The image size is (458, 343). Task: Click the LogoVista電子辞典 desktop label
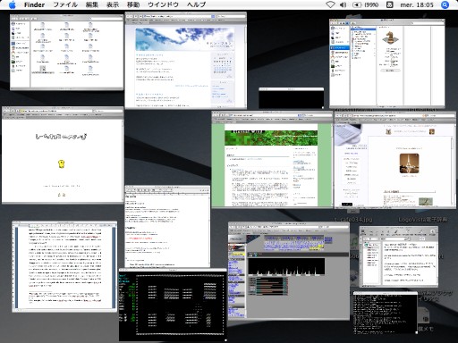pyautogui.click(x=423, y=220)
